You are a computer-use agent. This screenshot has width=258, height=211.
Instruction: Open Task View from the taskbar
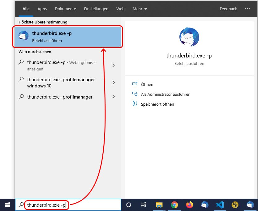pos(144,205)
